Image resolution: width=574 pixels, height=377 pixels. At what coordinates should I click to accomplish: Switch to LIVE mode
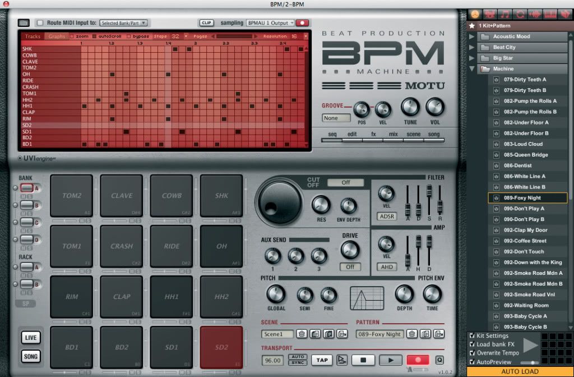click(x=31, y=337)
